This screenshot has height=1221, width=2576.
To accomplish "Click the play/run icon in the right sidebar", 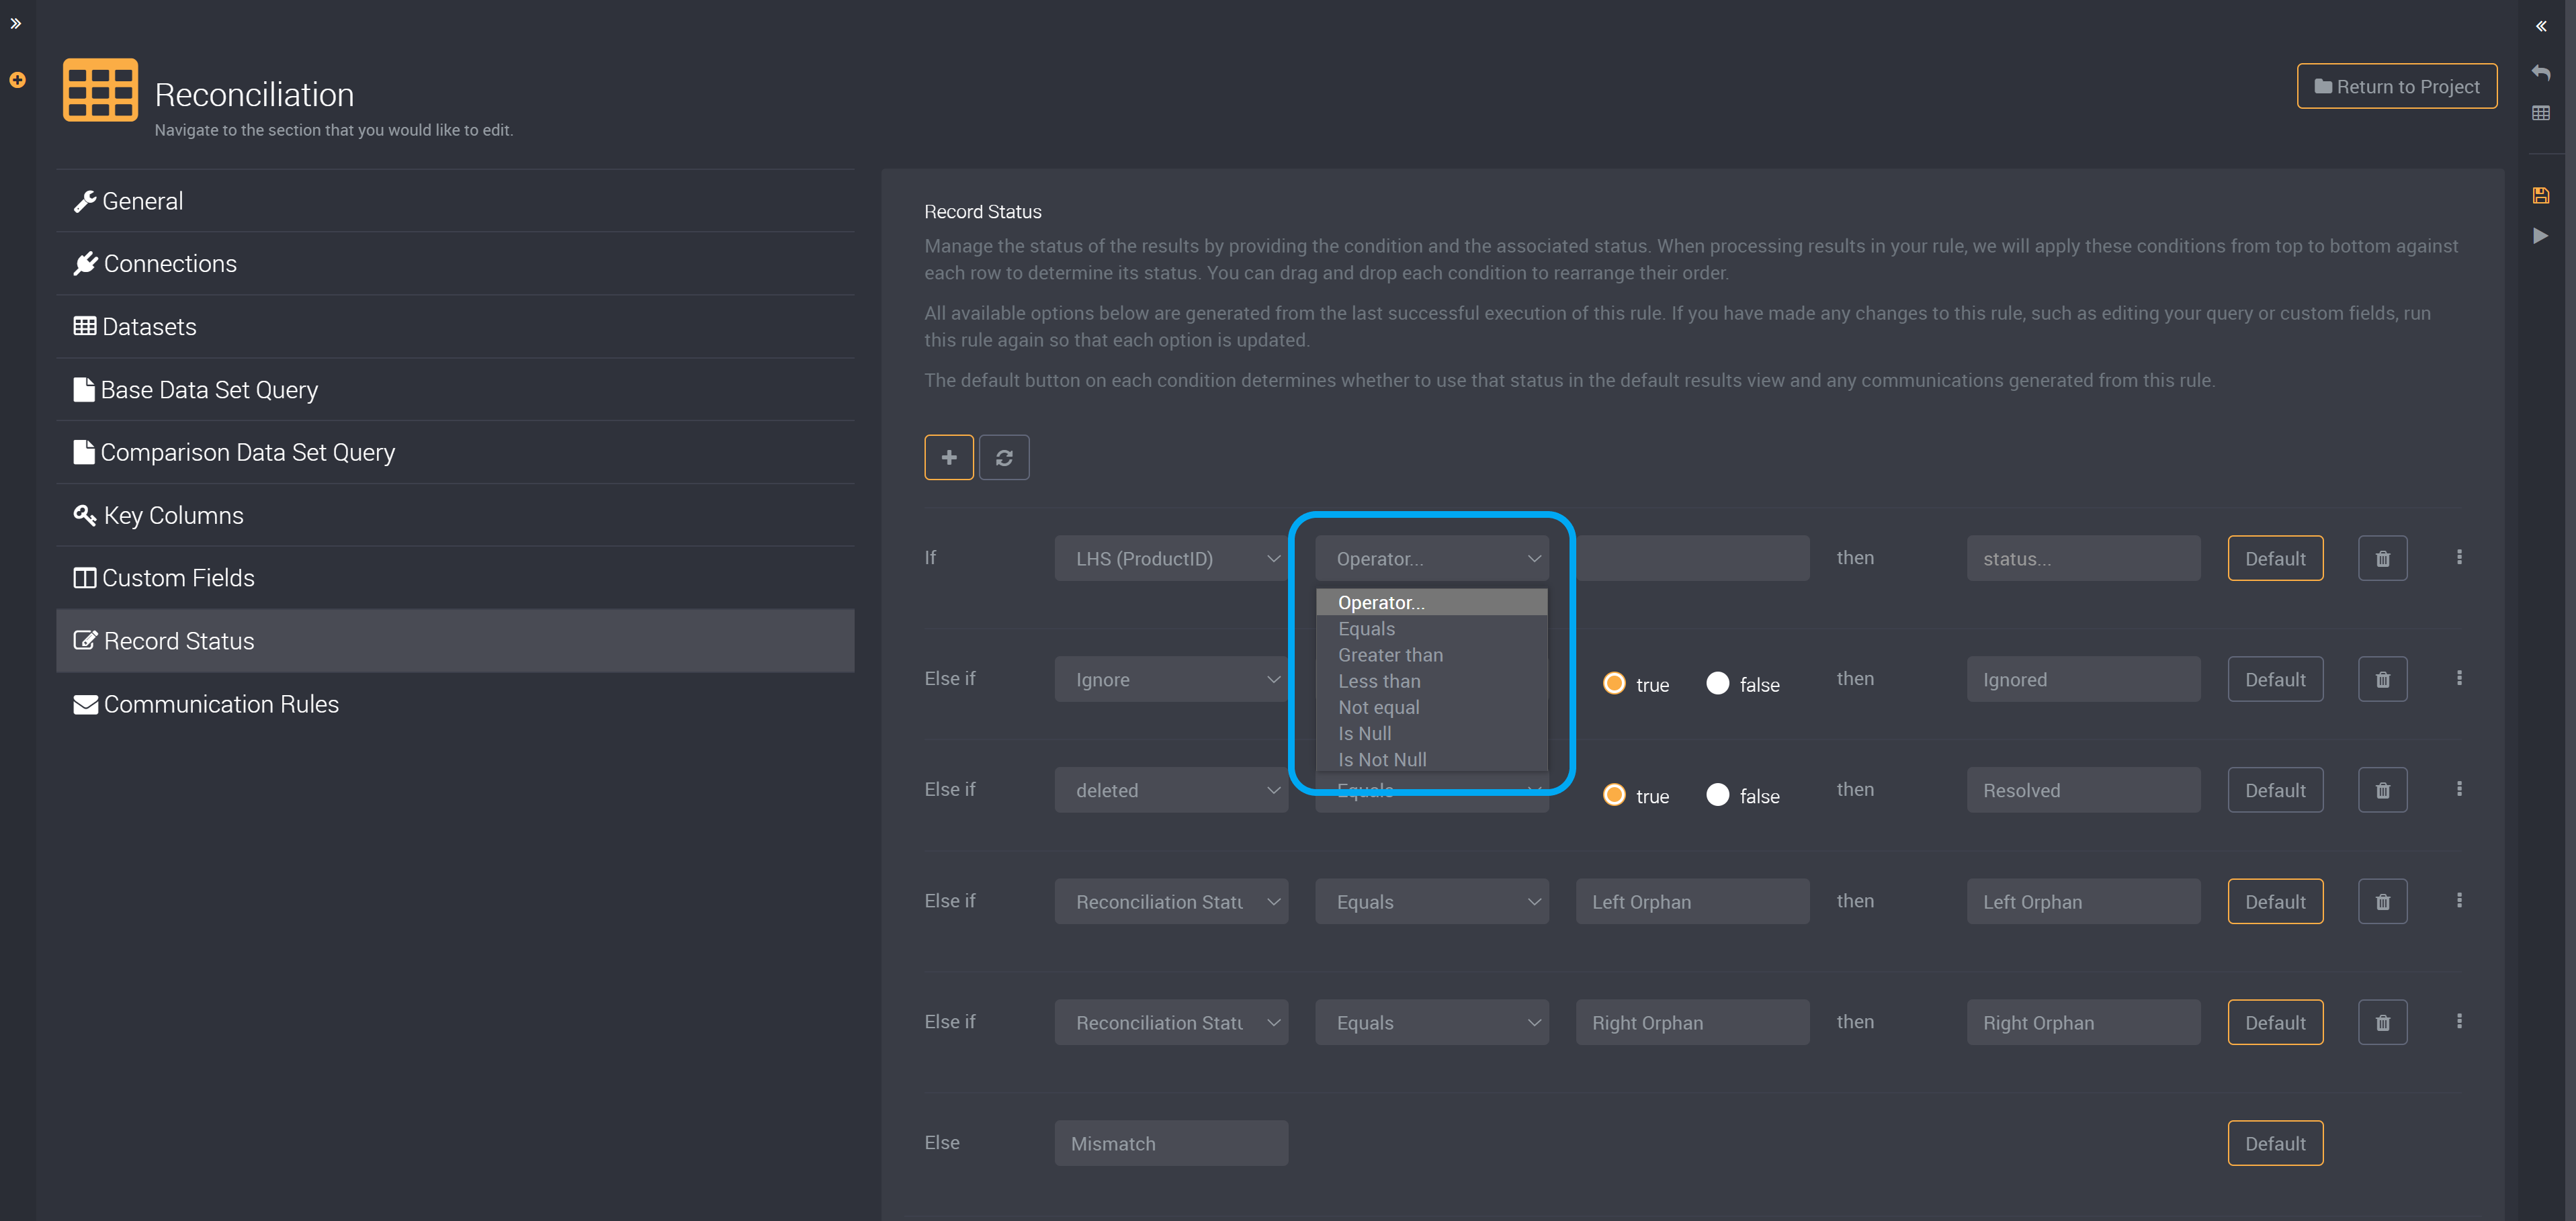I will [2542, 234].
